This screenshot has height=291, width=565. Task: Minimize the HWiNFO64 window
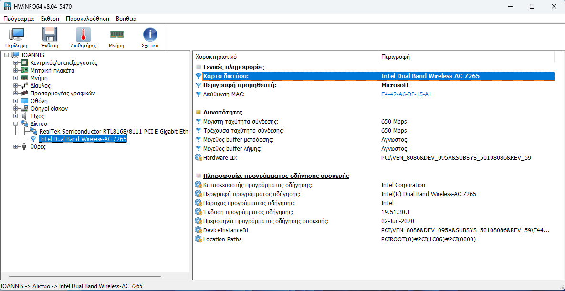[x=510, y=6]
